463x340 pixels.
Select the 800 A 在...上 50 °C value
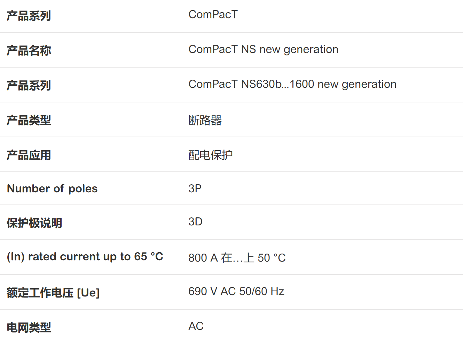pos(237,258)
